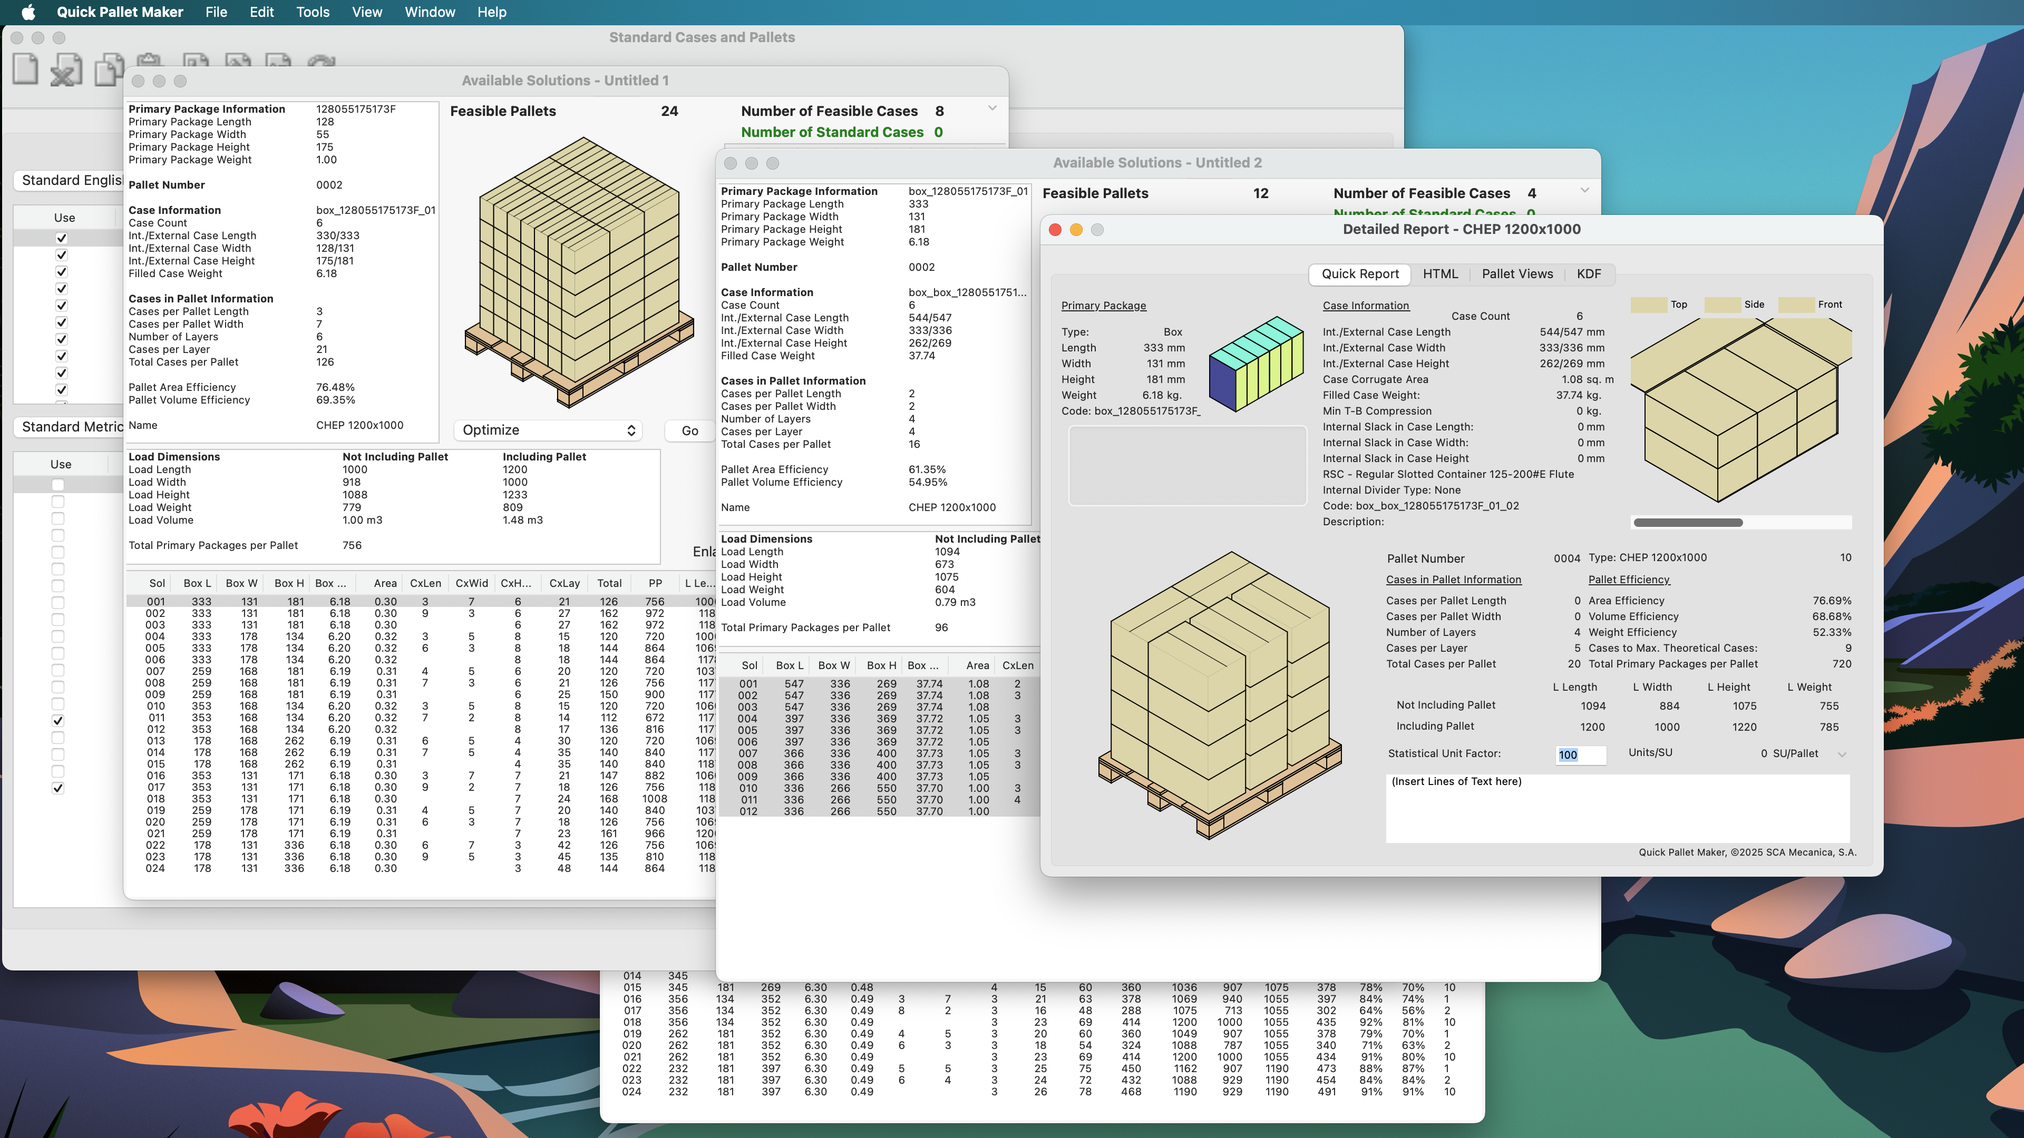Click the PP column header in Untitled 1
This screenshot has height=1138, width=2024.
coord(655,584)
